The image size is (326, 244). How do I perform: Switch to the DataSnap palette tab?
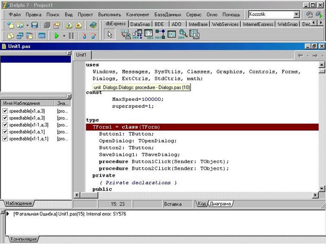[x=140, y=24]
